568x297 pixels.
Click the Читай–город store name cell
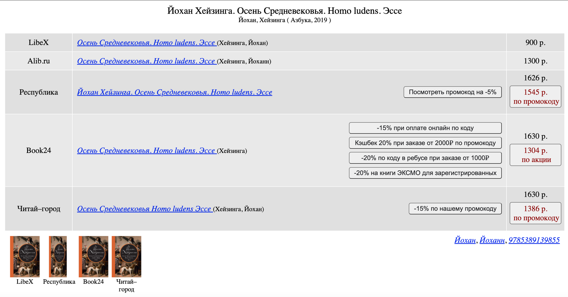point(39,209)
